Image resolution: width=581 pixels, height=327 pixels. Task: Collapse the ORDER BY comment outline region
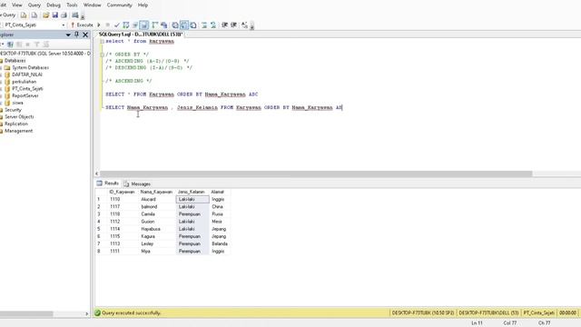(102, 54)
